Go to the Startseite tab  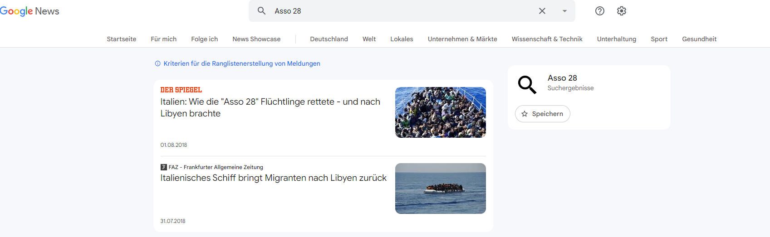[122, 39]
